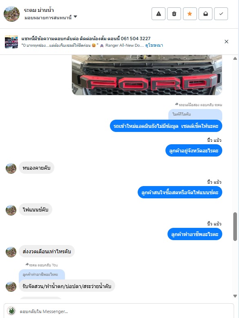Click scrollbar up arrow in chat
Image resolution: width=239 pixels, height=318 pixels.
[235, 59]
